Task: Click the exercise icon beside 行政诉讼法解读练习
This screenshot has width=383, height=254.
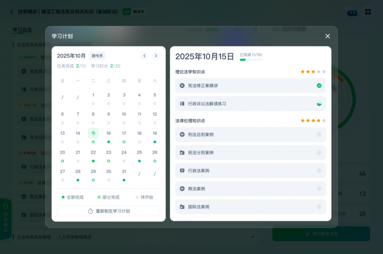Action: [x=182, y=103]
